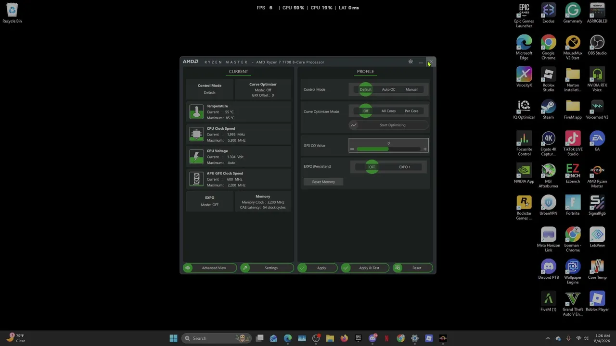
Task: Select Core Temp desktop icon
Action: (597, 270)
